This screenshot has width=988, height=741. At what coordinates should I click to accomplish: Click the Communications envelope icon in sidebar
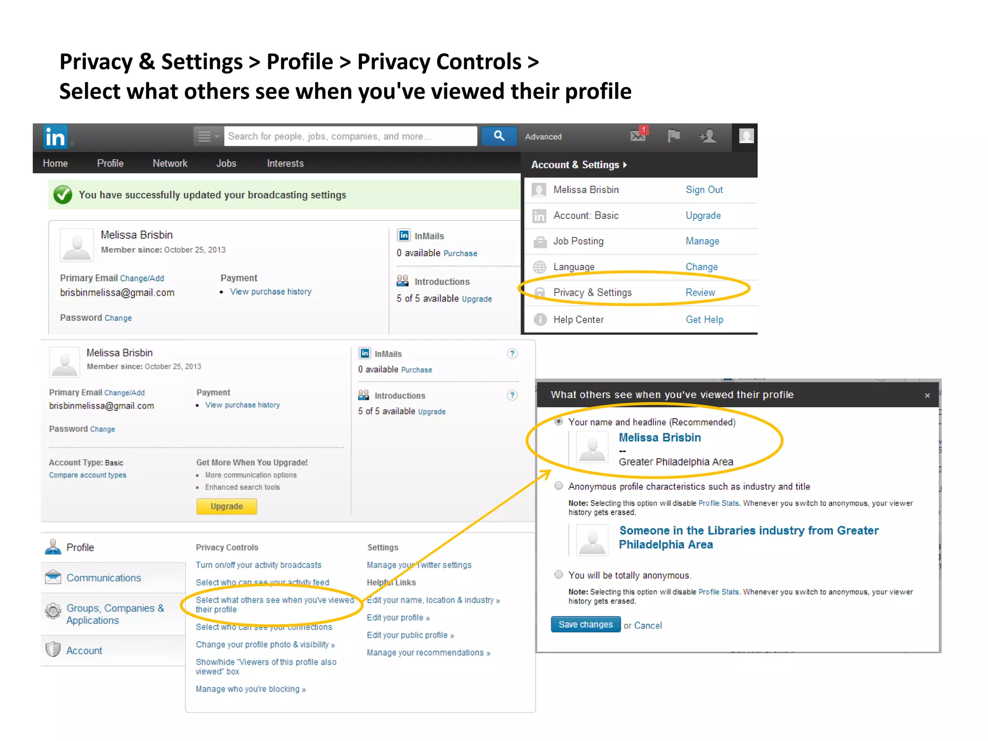tap(53, 577)
